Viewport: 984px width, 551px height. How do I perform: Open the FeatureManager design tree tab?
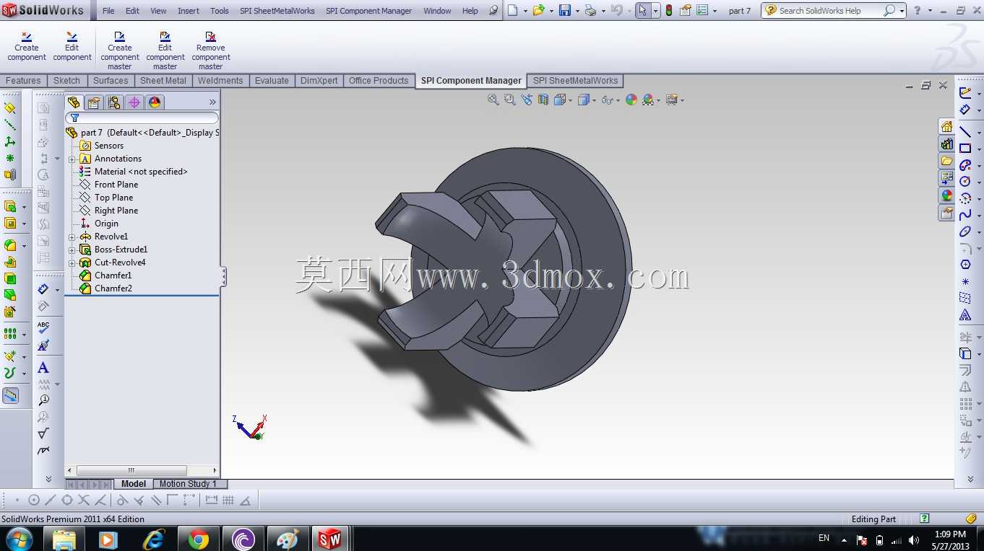(74, 102)
